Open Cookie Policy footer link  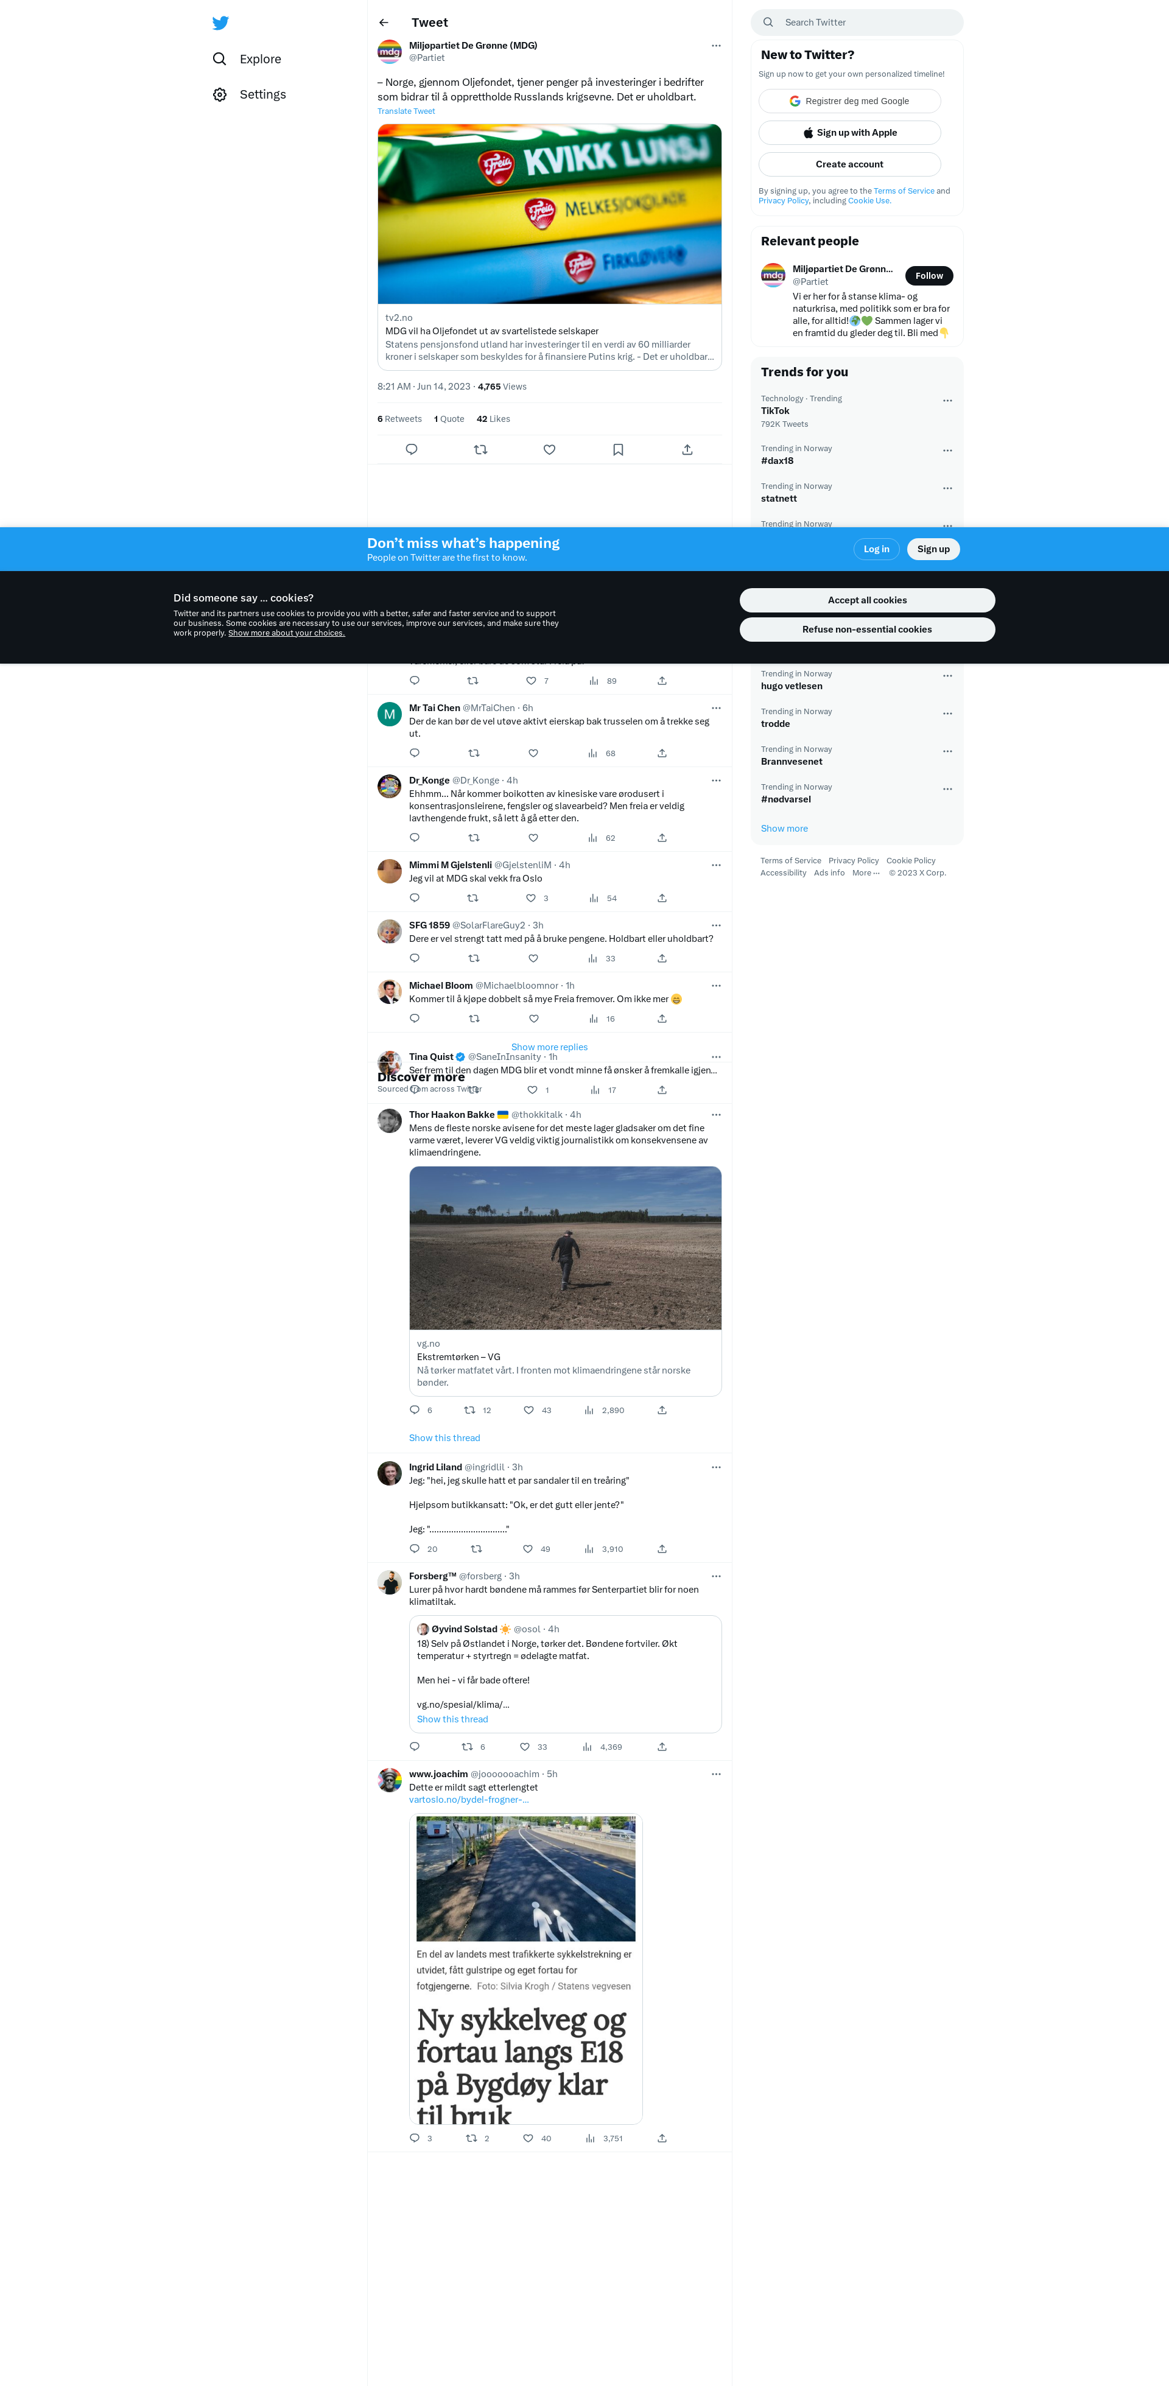pyautogui.click(x=911, y=861)
